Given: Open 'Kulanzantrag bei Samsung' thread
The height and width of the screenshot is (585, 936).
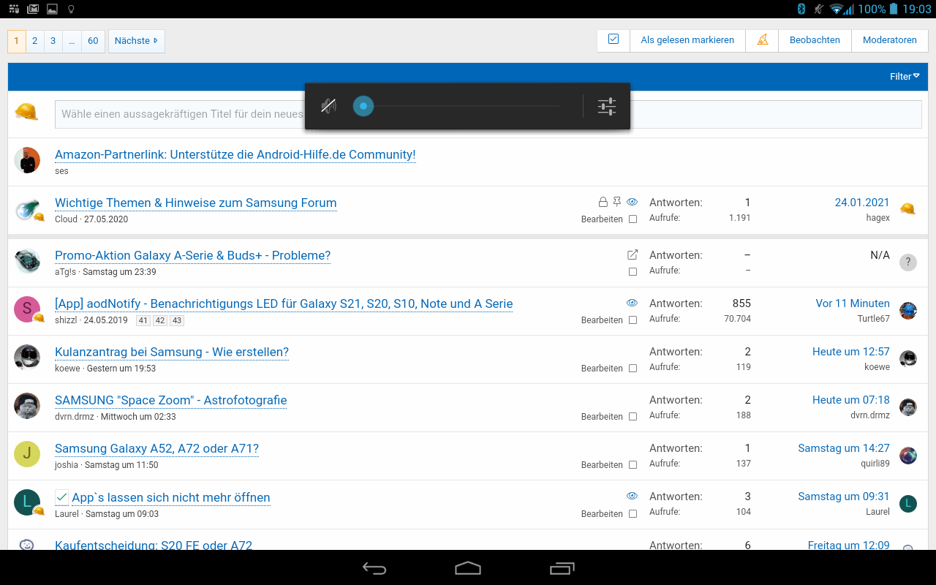Looking at the screenshot, I should pos(172,352).
